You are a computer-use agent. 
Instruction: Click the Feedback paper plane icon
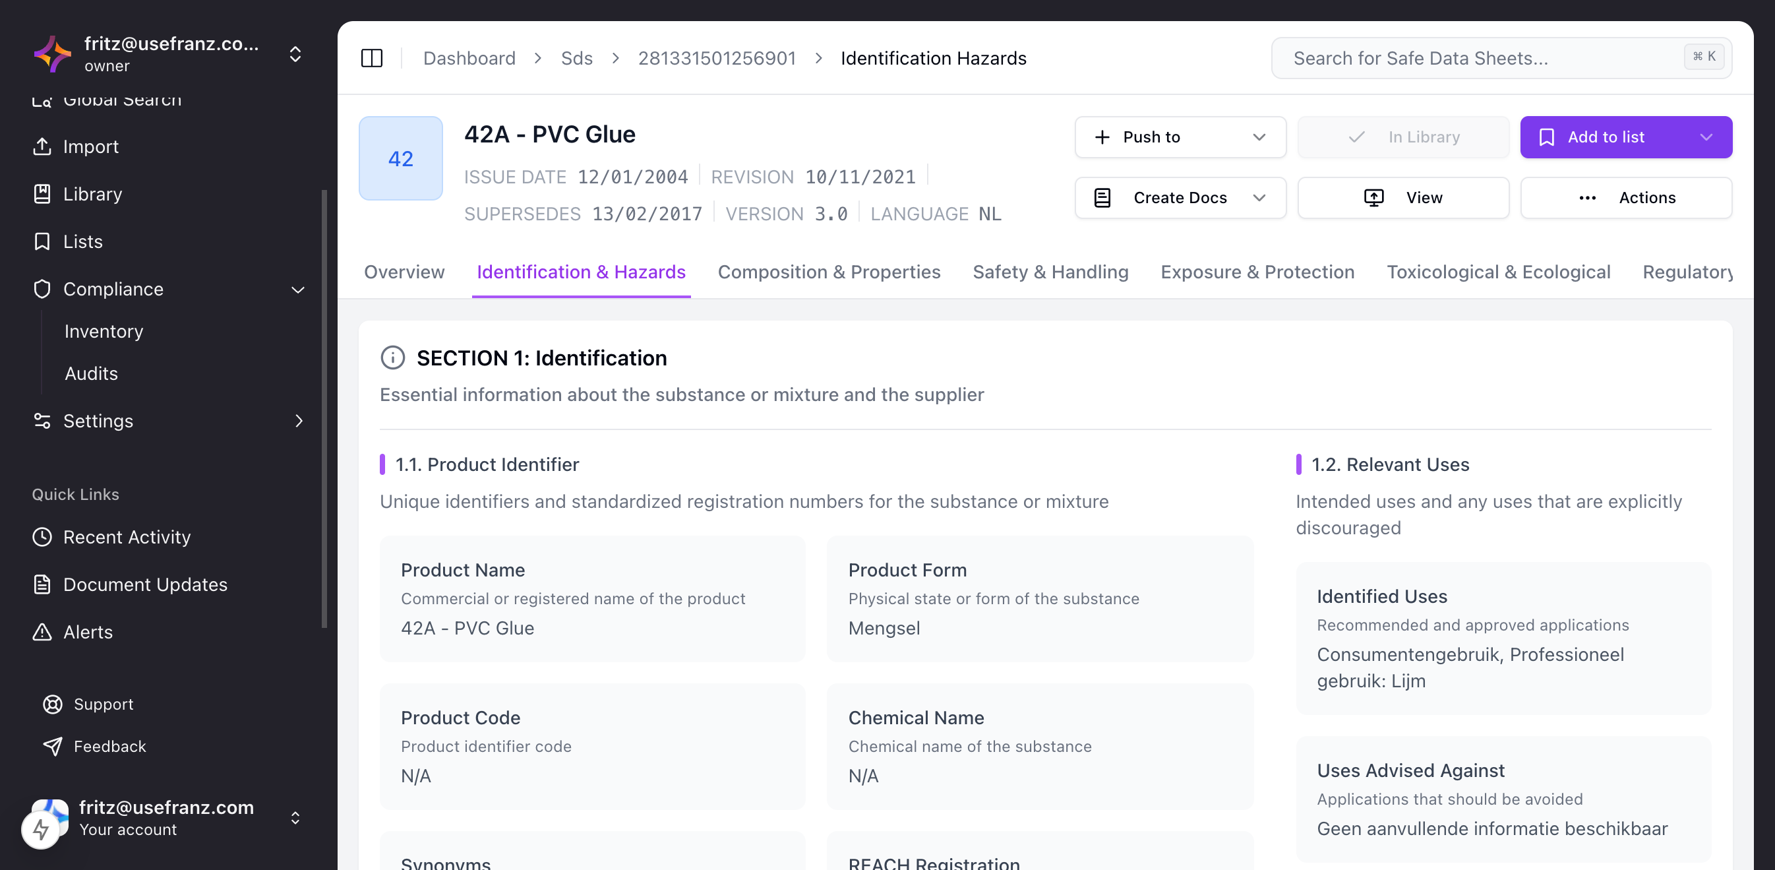(52, 746)
